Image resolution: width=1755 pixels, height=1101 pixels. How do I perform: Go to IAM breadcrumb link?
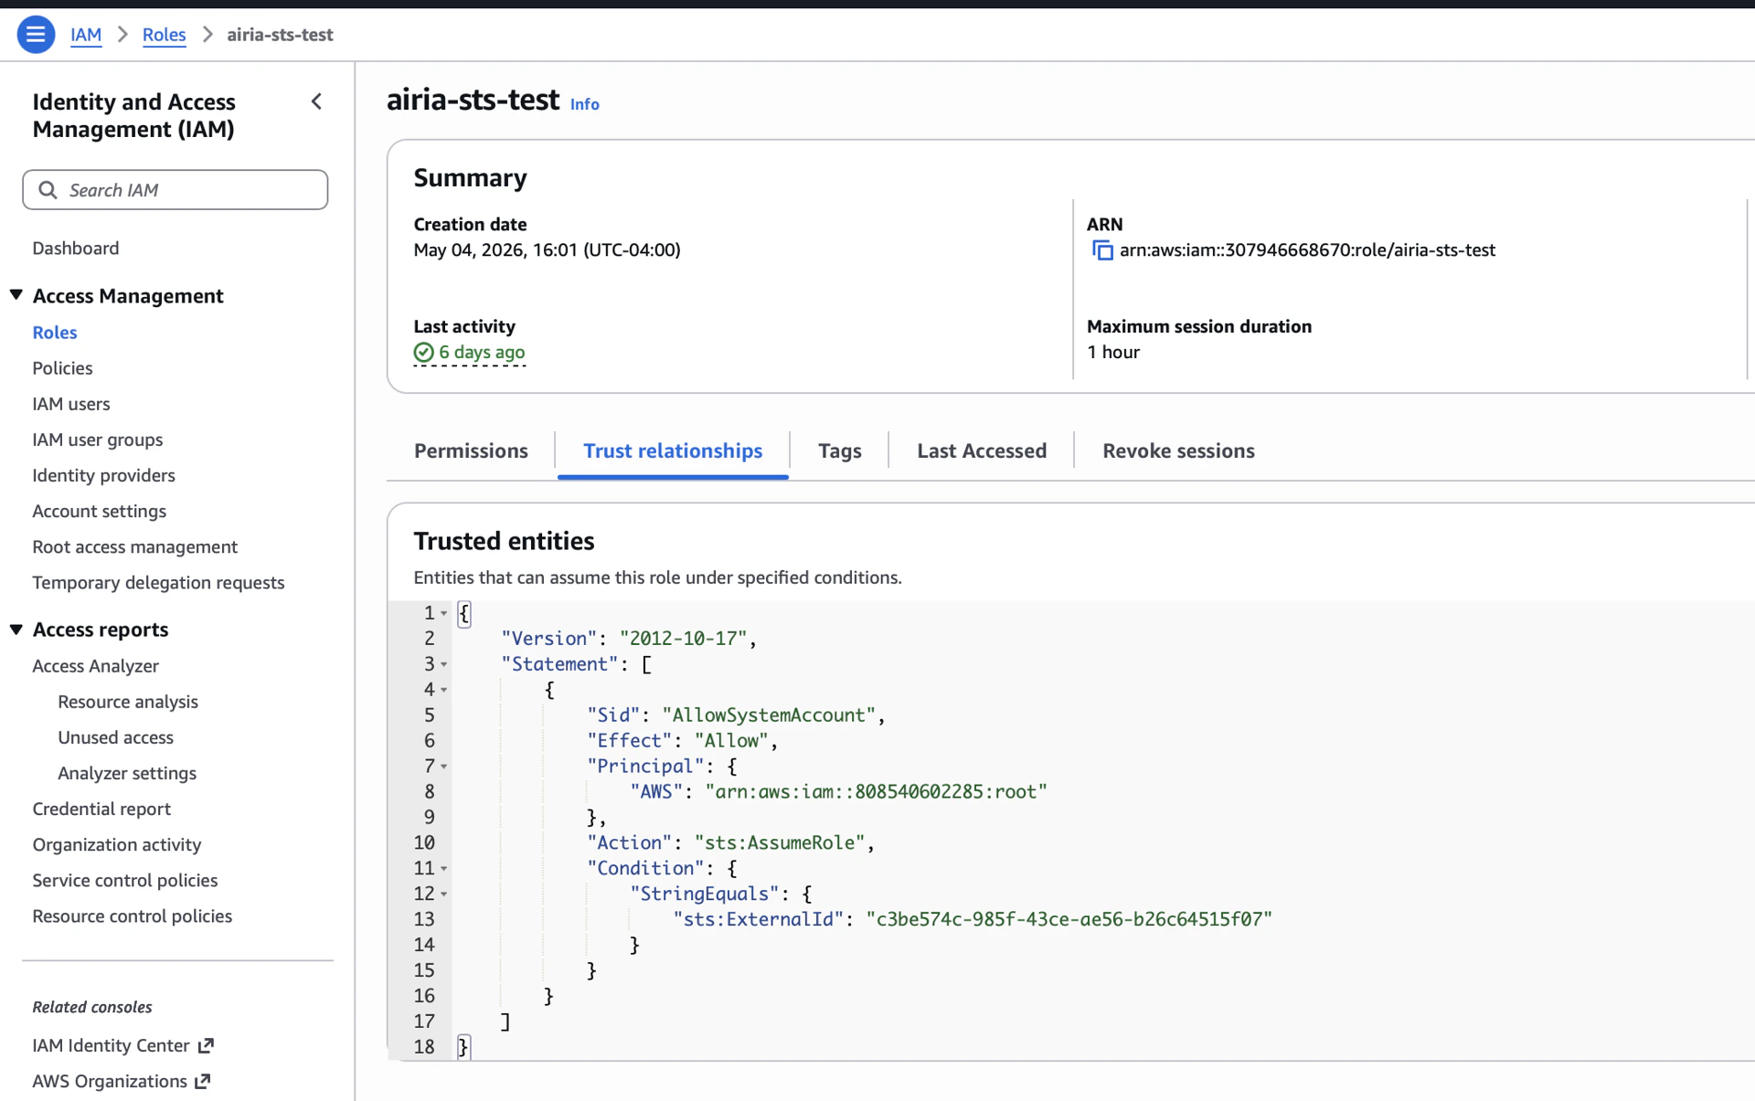(x=86, y=35)
